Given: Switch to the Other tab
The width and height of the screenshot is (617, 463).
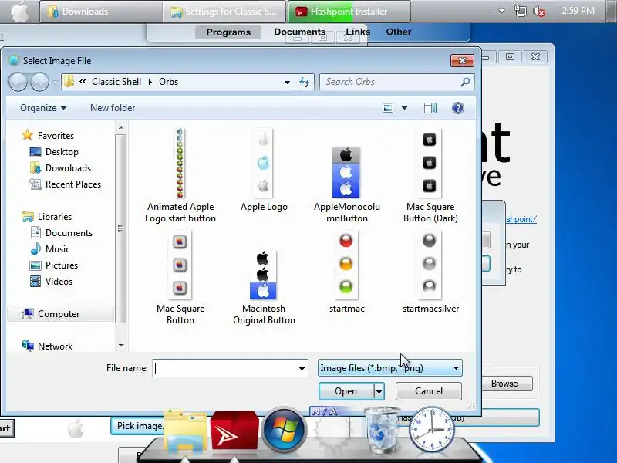Looking at the screenshot, I should (x=399, y=32).
